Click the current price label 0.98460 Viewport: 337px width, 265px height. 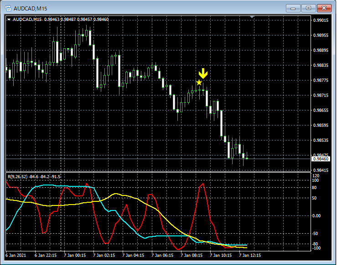pos(321,159)
